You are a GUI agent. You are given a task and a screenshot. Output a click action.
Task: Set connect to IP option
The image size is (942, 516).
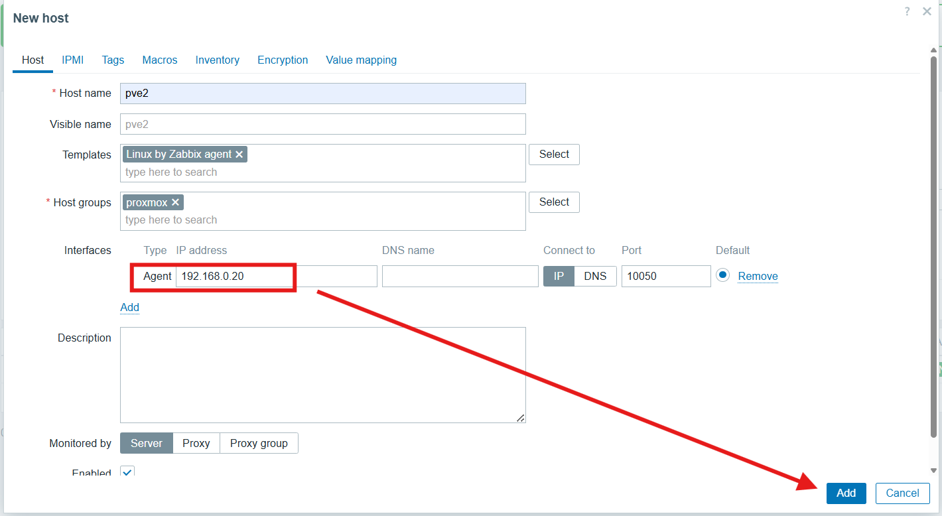click(x=559, y=276)
